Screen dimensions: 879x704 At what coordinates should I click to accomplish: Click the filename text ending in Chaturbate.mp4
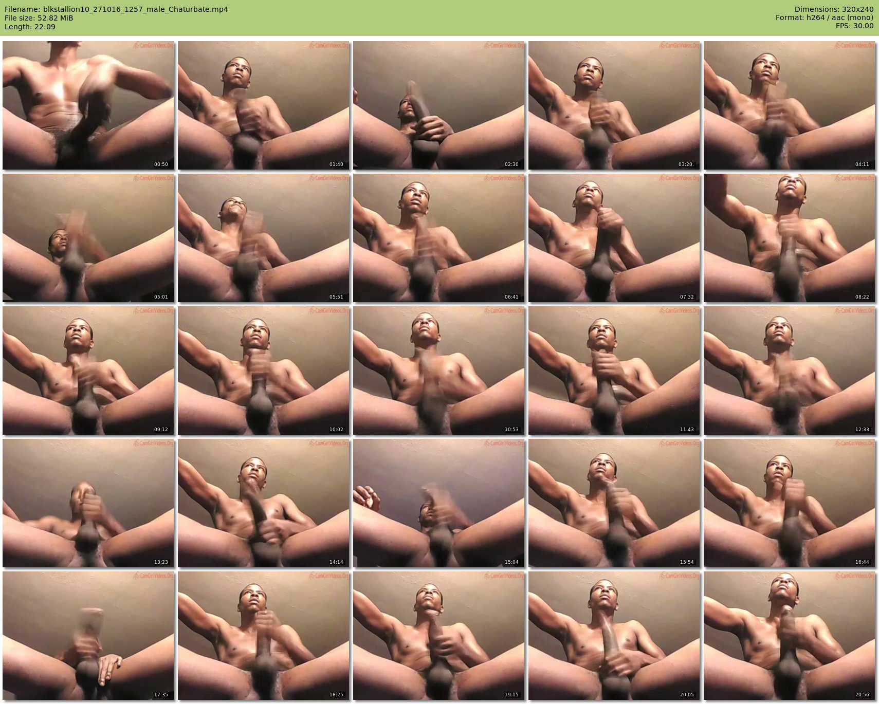click(x=116, y=9)
